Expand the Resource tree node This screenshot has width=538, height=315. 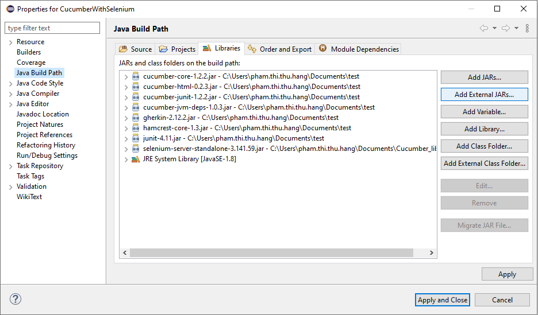coord(10,42)
